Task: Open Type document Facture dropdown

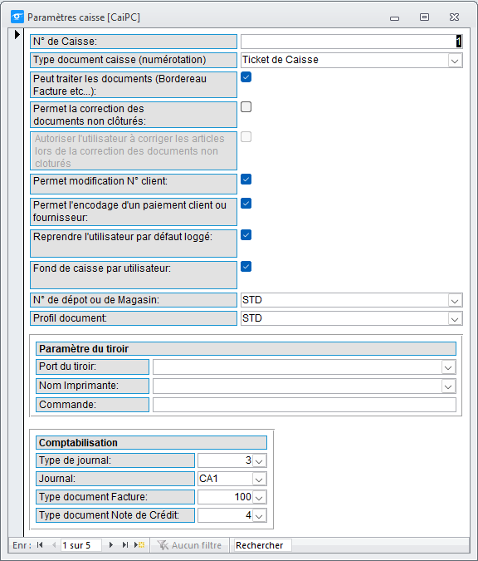Action: (260, 497)
